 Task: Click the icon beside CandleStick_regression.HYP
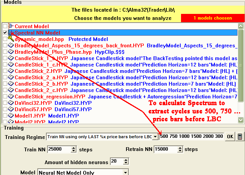(x=11, y=97)
